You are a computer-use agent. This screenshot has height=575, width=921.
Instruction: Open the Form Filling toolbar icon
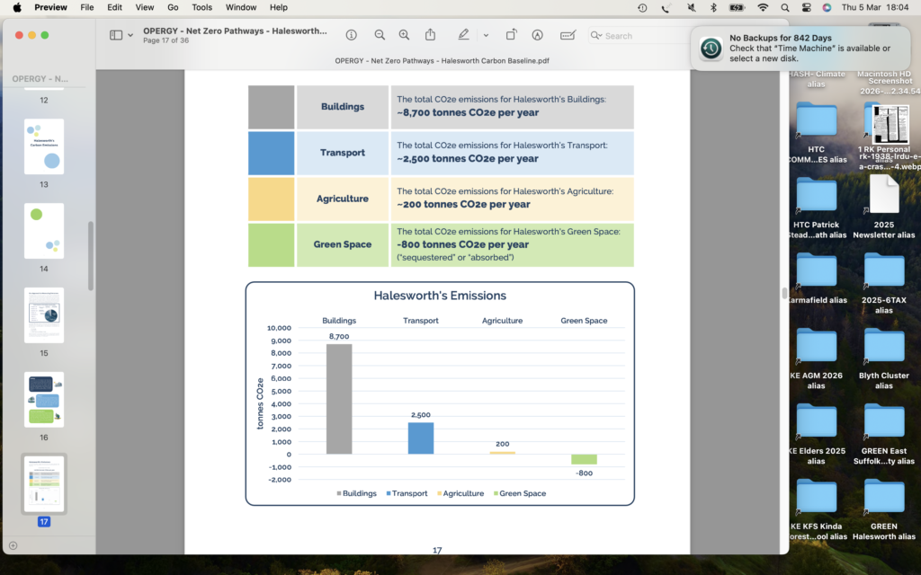click(568, 35)
